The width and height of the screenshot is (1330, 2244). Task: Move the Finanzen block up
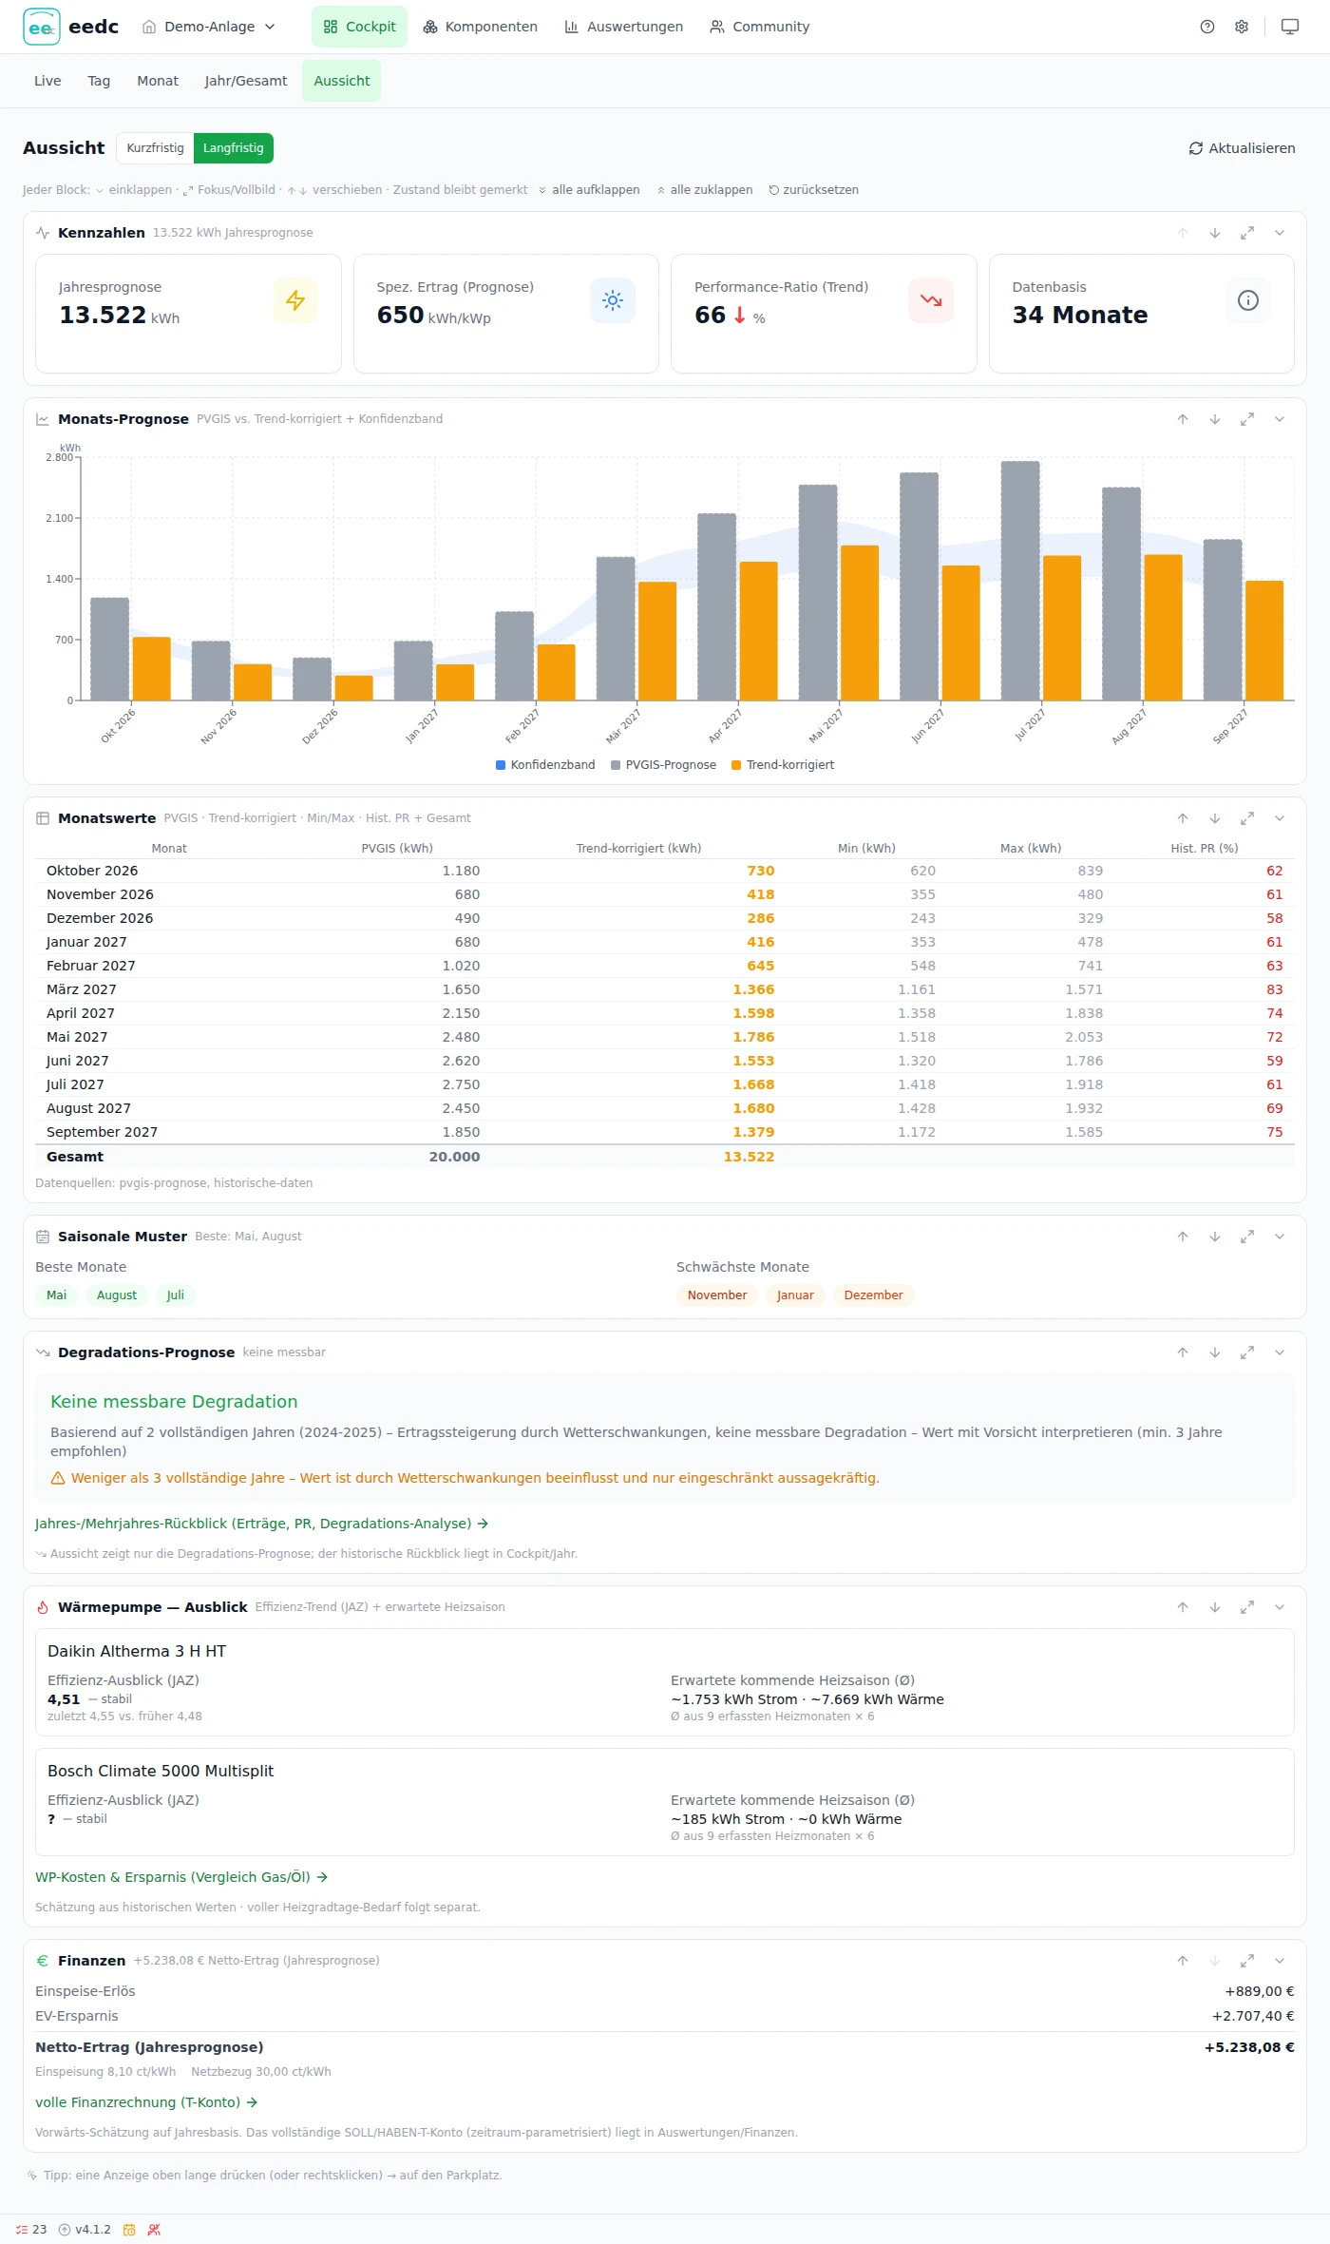pyautogui.click(x=1183, y=1961)
